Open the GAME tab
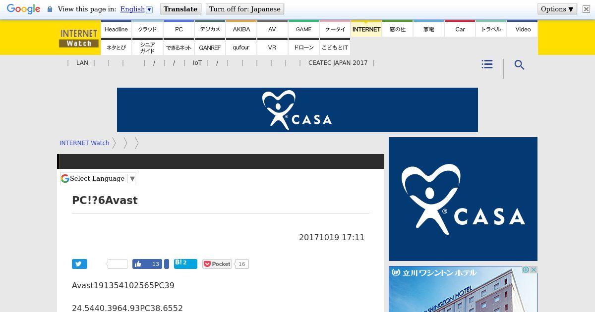Viewport: 595px width, 312px height. coord(303,28)
